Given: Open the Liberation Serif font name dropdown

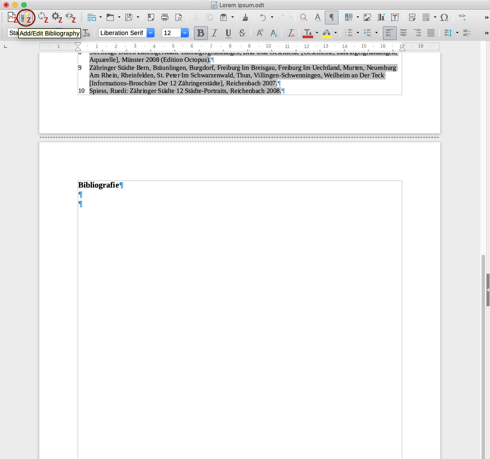Looking at the screenshot, I should tap(150, 33).
